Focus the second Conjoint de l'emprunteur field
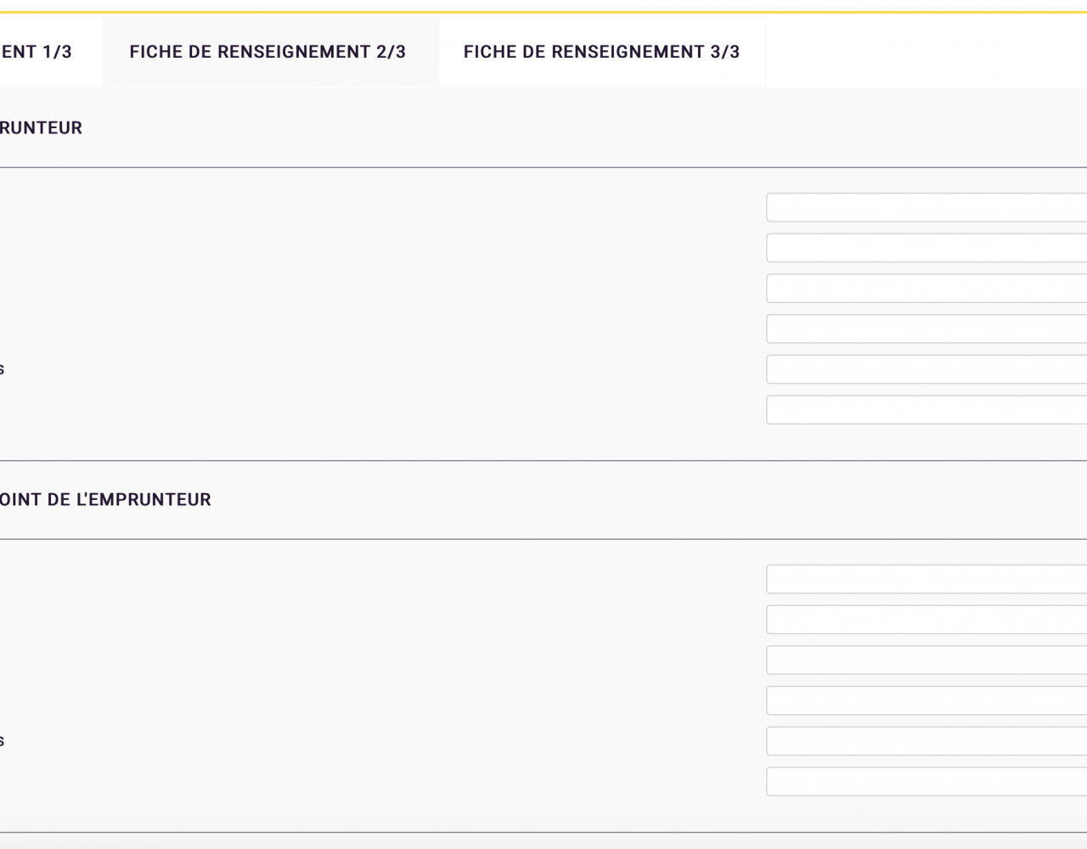Image resolution: width=1087 pixels, height=849 pixels. [x=926, y=620]
